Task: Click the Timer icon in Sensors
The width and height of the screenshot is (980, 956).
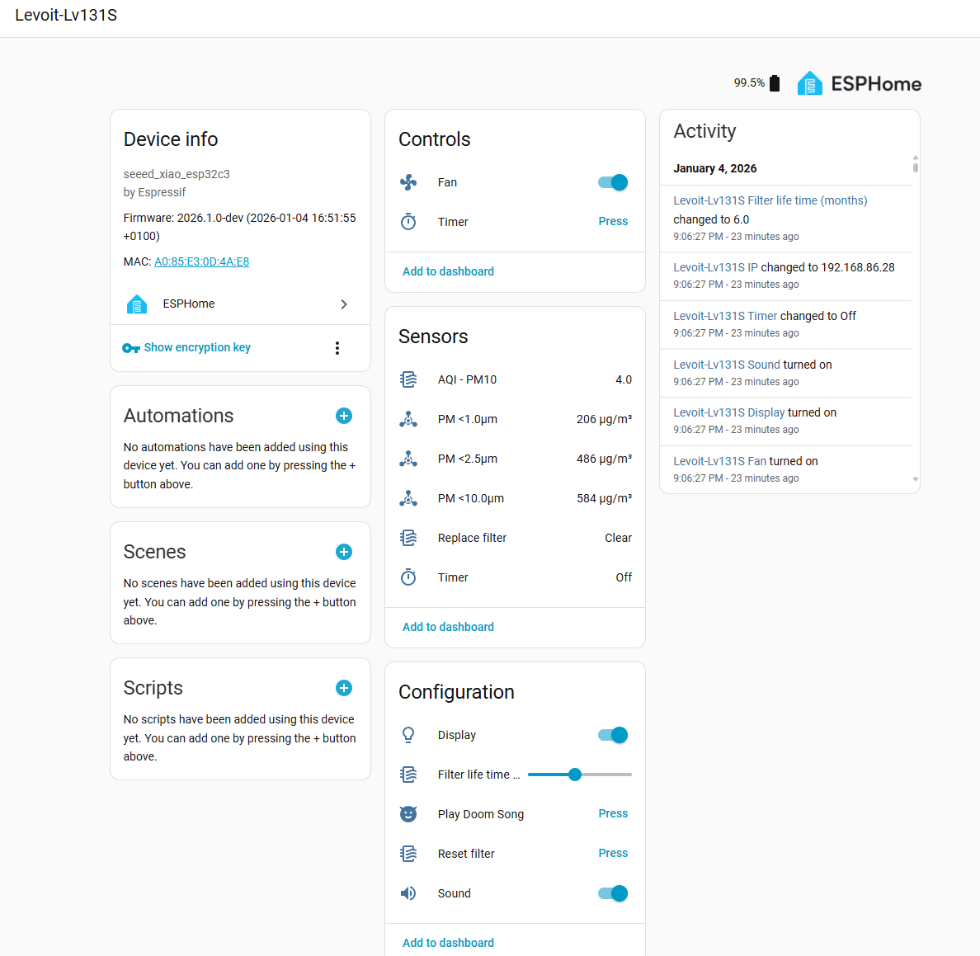Action: tap(408, 577)
